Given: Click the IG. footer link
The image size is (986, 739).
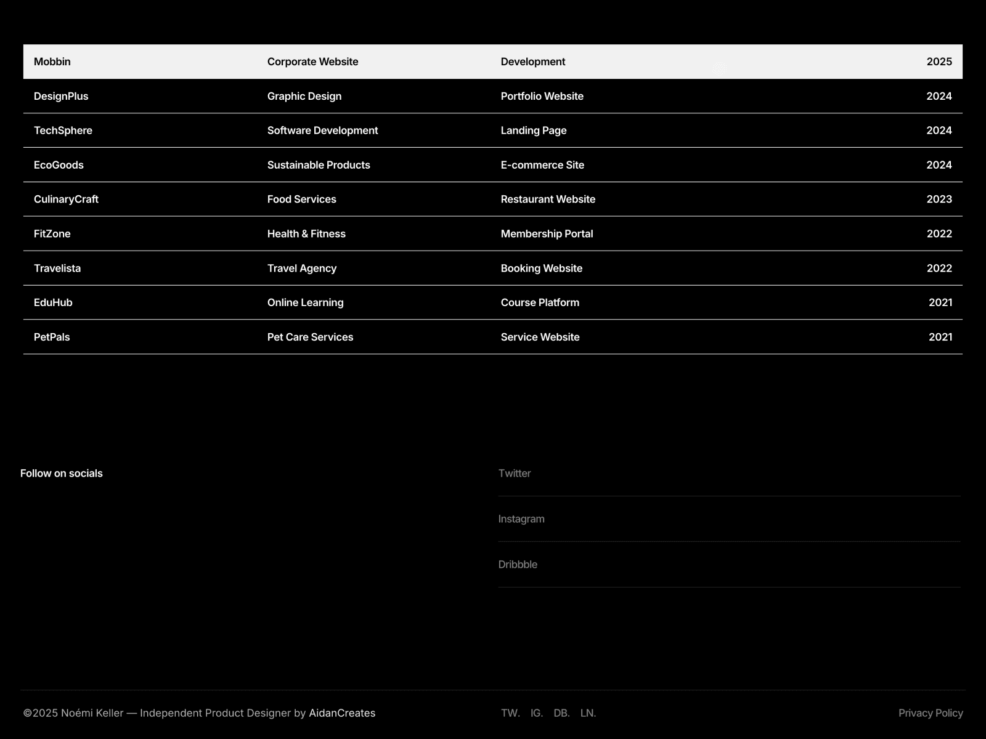Looking at the screenshot, I should 537,713.
